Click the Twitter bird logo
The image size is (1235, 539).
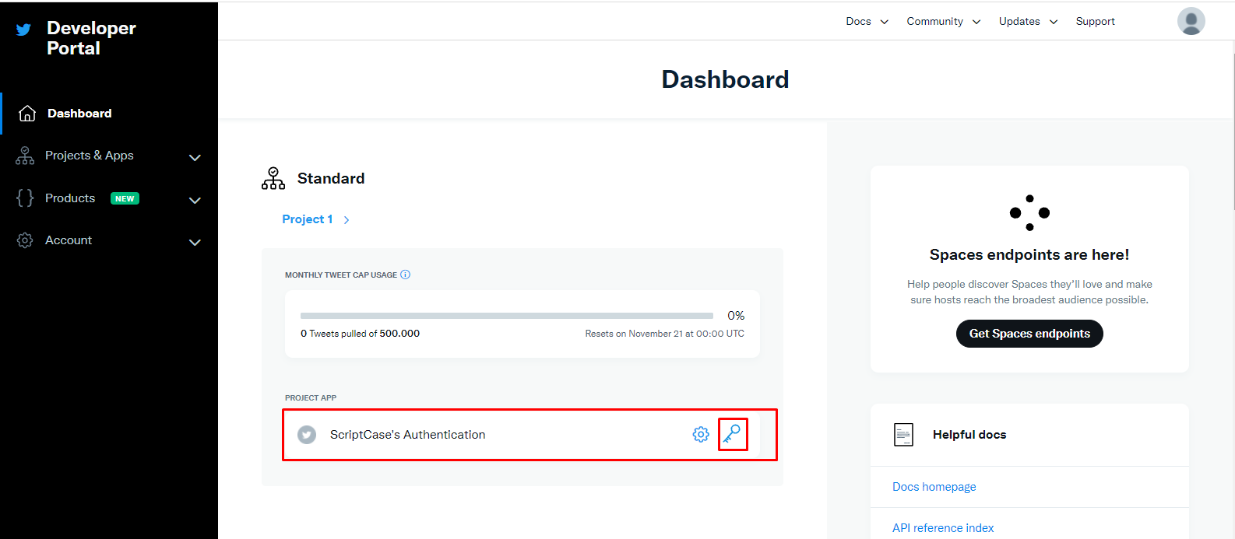[x=23, y=30]
